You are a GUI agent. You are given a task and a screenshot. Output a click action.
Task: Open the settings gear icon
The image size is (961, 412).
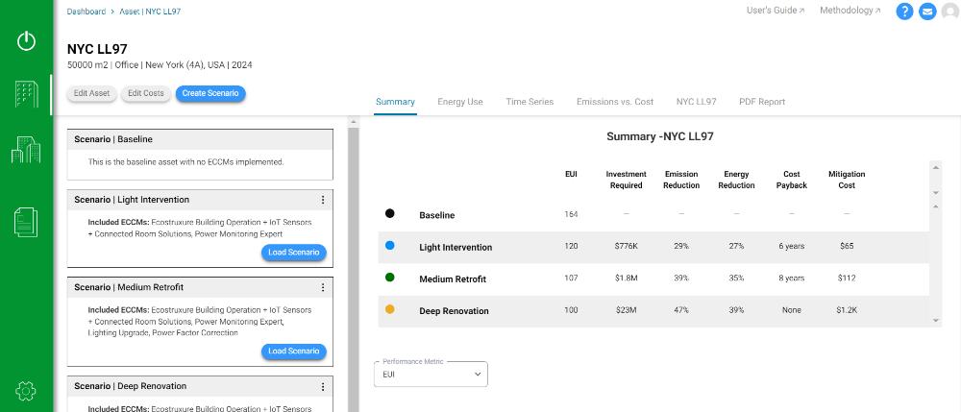pyautogui.click(x=26, y=391)
